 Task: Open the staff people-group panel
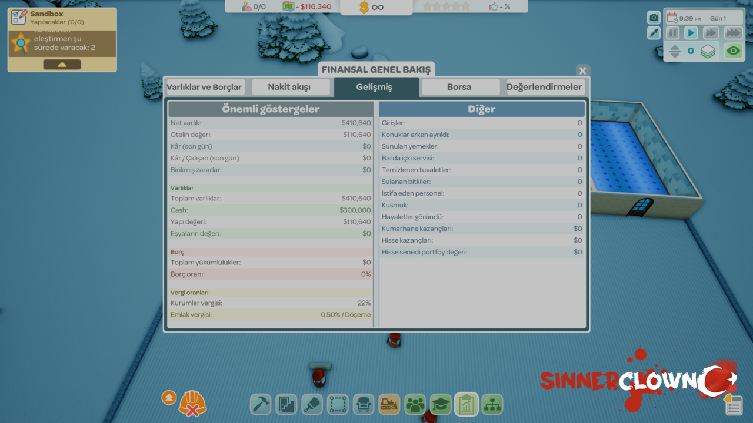[415, 404]
